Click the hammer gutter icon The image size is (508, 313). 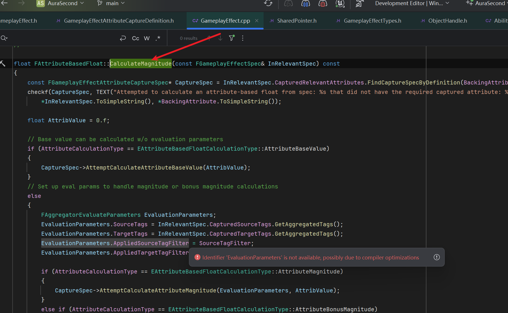pyautogui.click(x=3, y=64)
